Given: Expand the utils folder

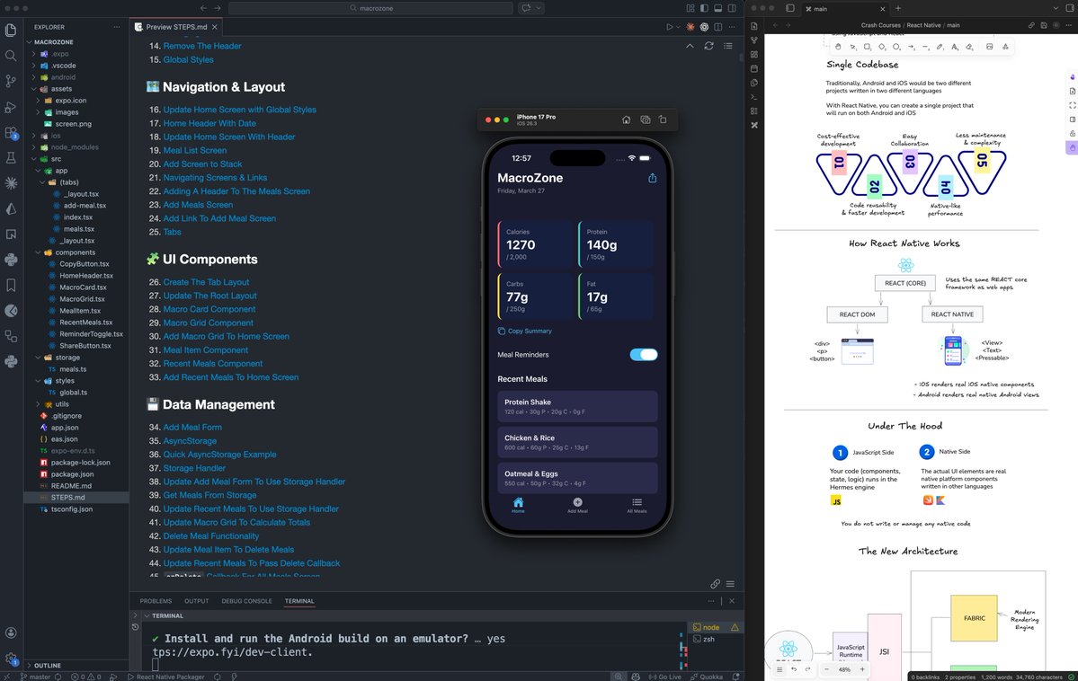Looking at the screenshot, I should (76, 404).
